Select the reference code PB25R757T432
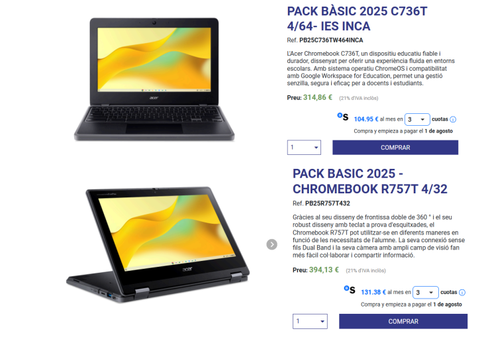This screenshot has height=339, width=486. (328, 203)
